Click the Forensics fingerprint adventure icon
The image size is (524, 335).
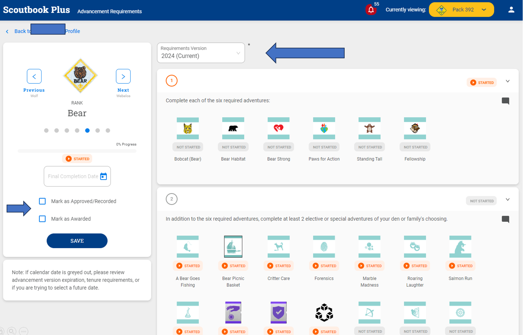pyautogui.click(x=324, y=247)
